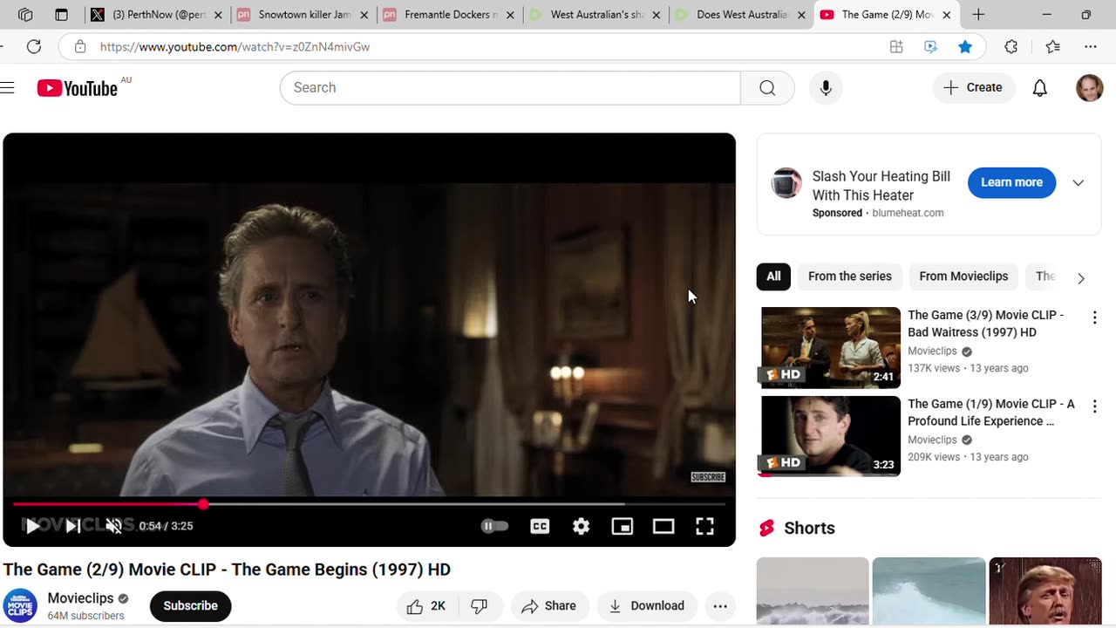This screenshot has height=628, width=1116.
Task: Seek on the video progress bar
Action: click(x=369, y=504)
